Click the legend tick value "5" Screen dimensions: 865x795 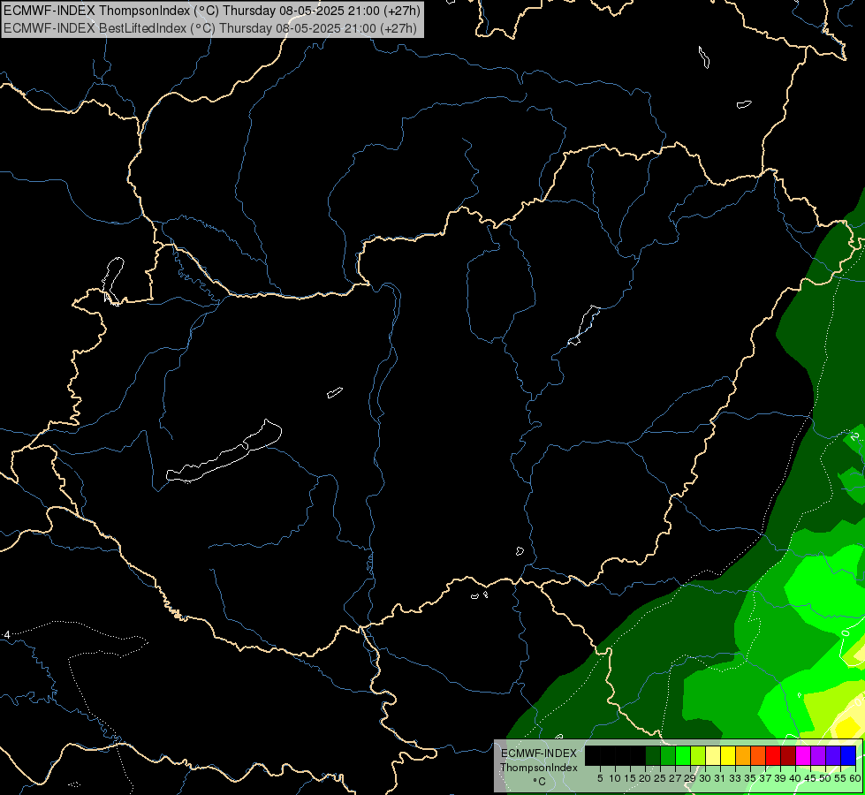click(600, 778)
